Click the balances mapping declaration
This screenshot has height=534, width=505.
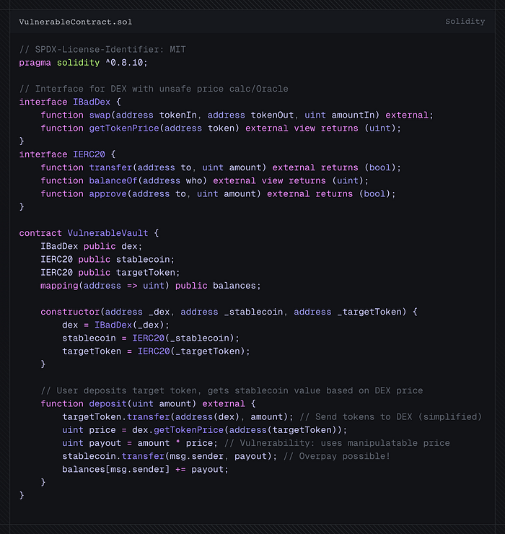pyautogui.click(x=151, y=285)
